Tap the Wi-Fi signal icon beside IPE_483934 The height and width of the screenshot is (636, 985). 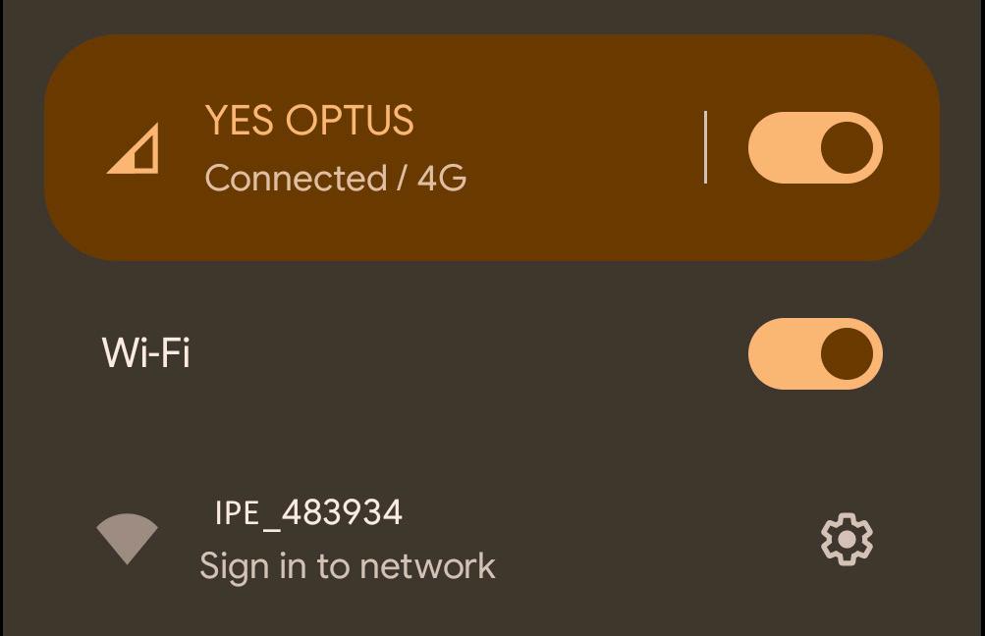pos(127,539)
